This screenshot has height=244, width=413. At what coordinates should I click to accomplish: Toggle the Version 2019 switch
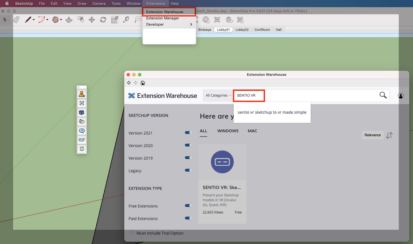tap(189, 158)
